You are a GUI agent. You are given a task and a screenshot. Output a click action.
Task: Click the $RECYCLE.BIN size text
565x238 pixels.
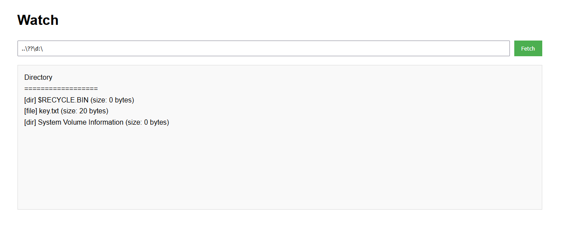coord(112,100)
